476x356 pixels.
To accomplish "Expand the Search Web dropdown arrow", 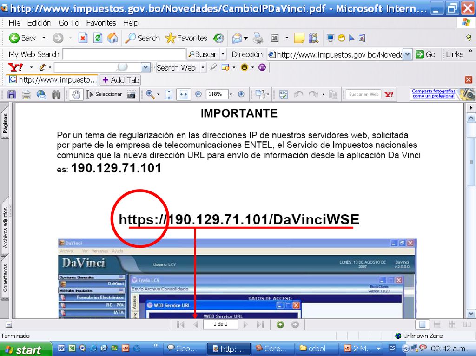I will [x=203, y=67].
